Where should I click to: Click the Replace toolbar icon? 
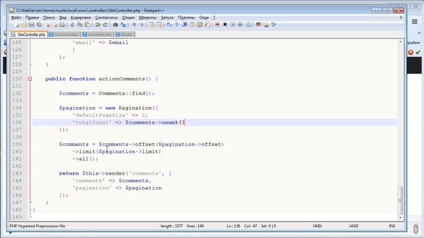pyautogui.click(x=123, y=25)
